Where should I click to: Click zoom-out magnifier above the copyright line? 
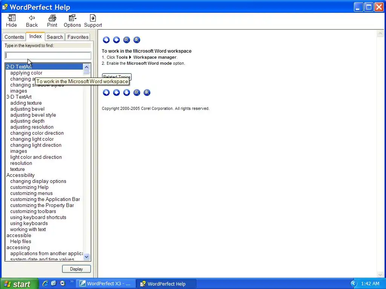pos(147,93)
